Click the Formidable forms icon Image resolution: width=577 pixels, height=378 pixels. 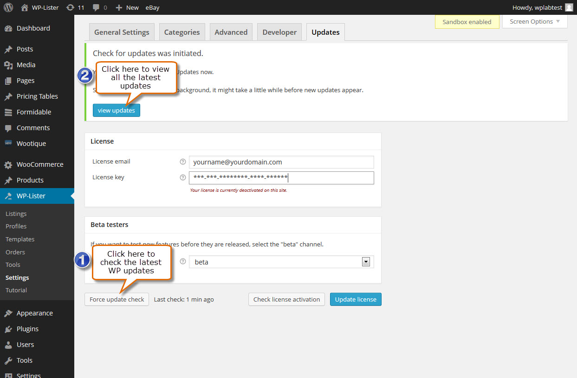(8, 112)
